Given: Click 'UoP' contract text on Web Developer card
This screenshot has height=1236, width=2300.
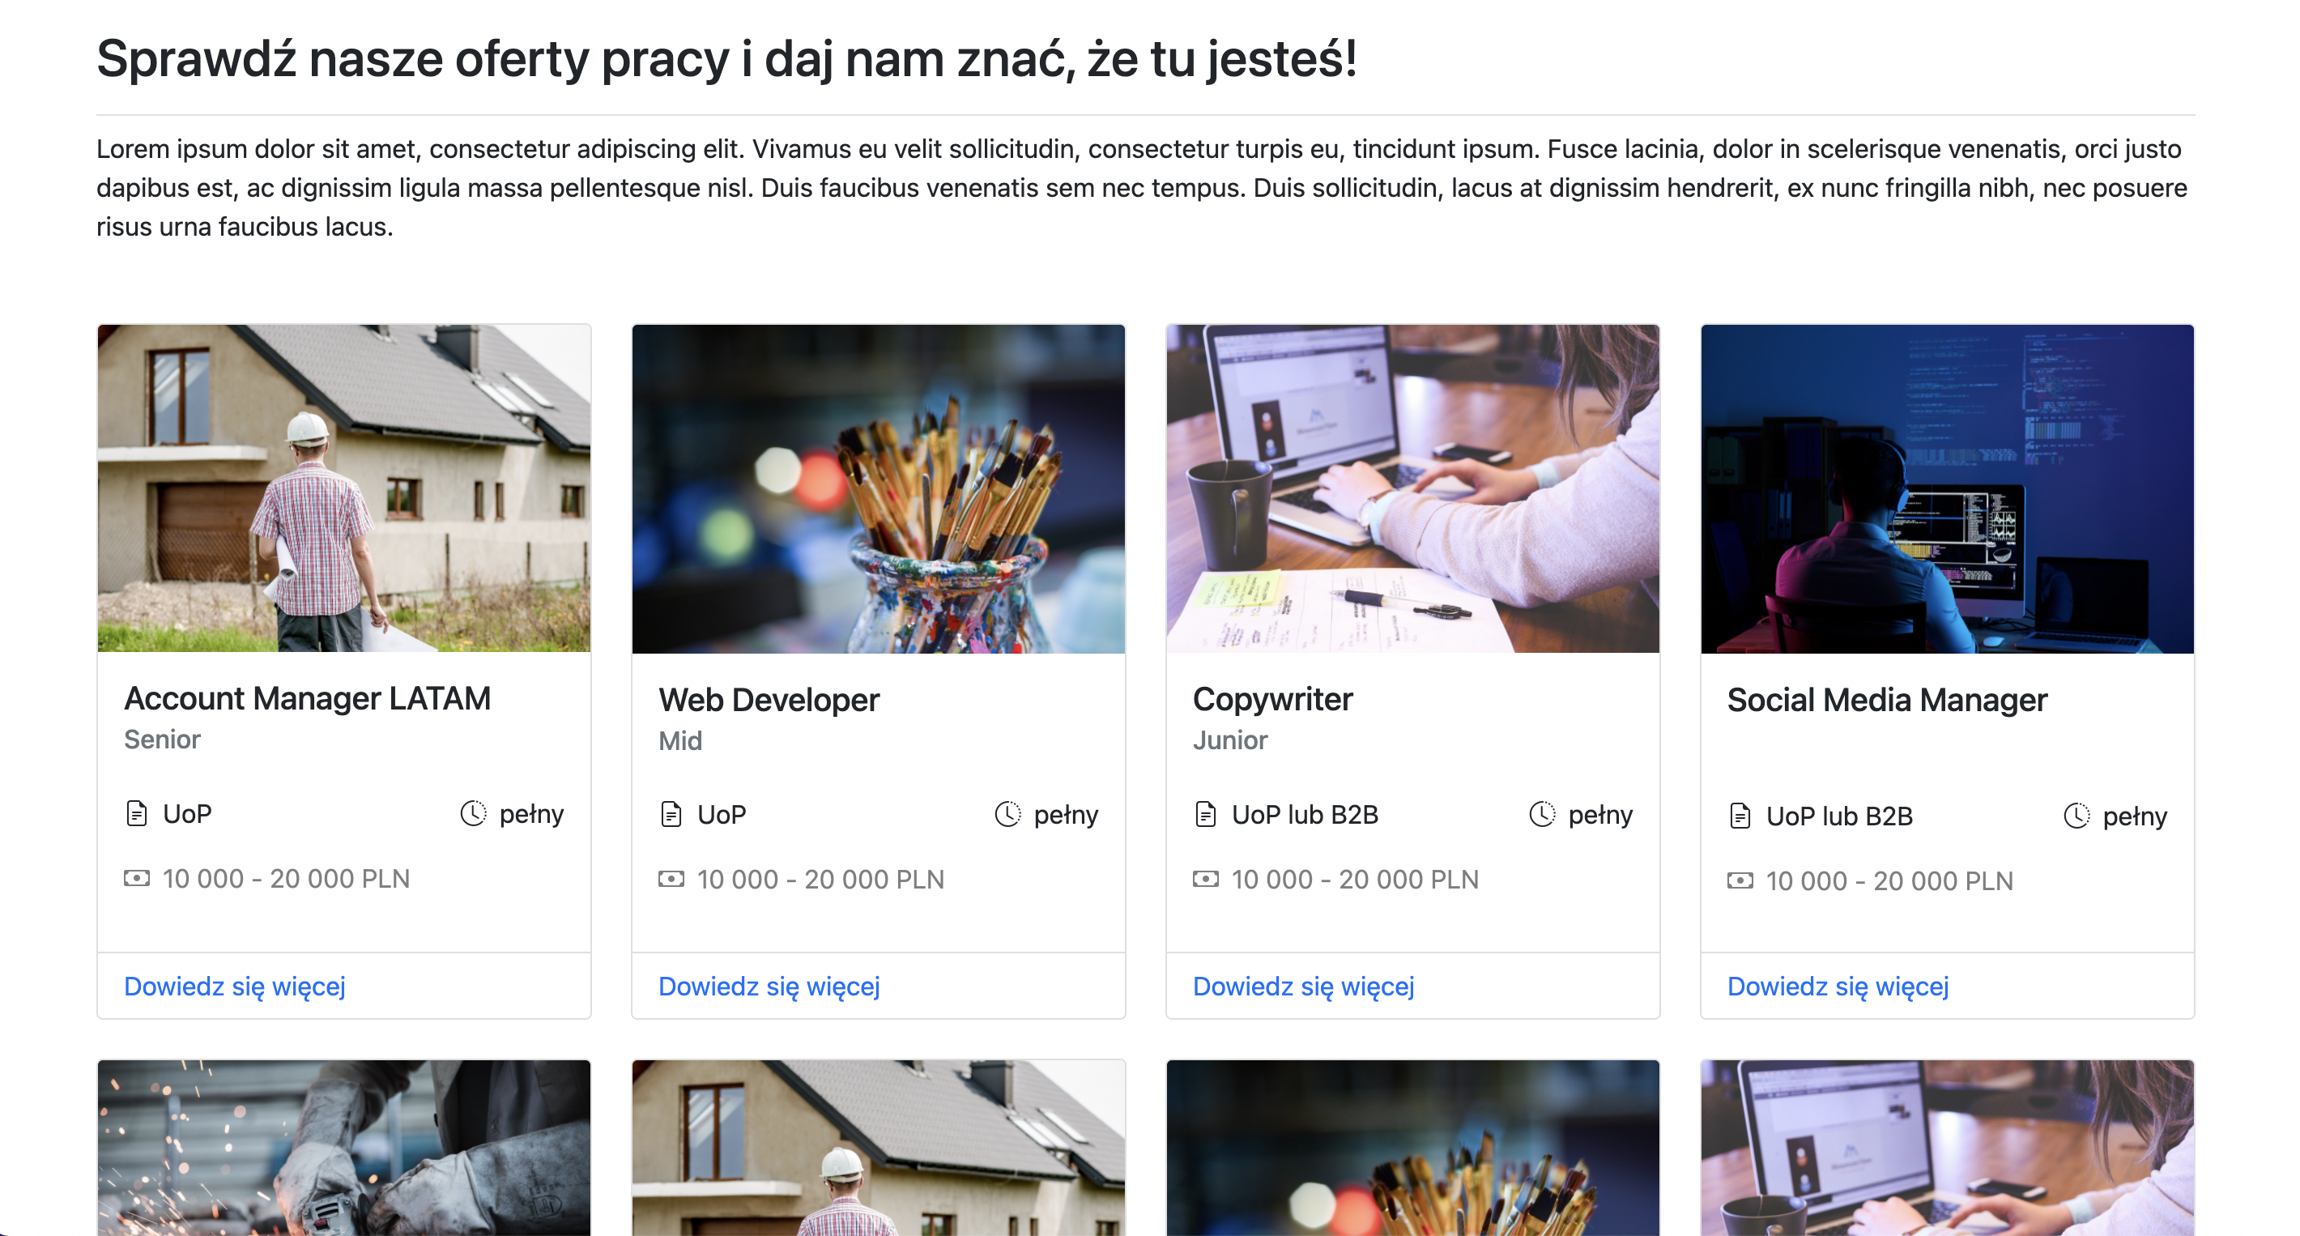Looking at the screenshot, I should pos(722,815).
